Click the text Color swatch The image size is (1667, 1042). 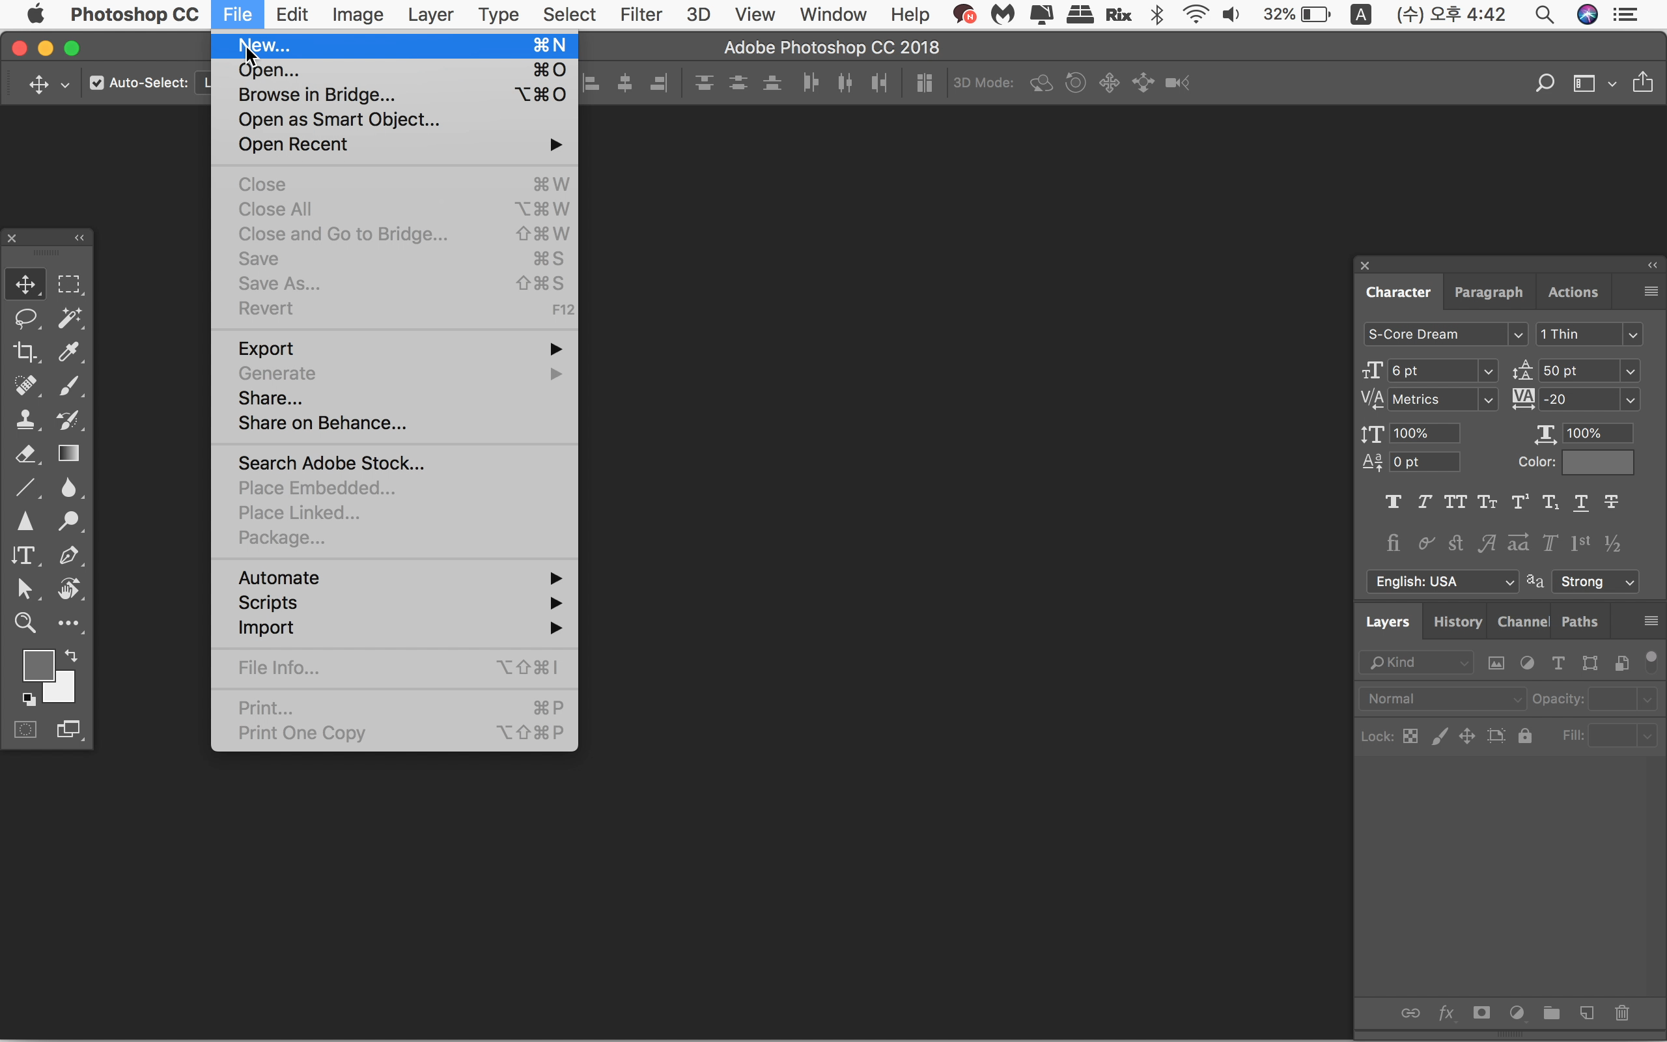click(1597, 462)
